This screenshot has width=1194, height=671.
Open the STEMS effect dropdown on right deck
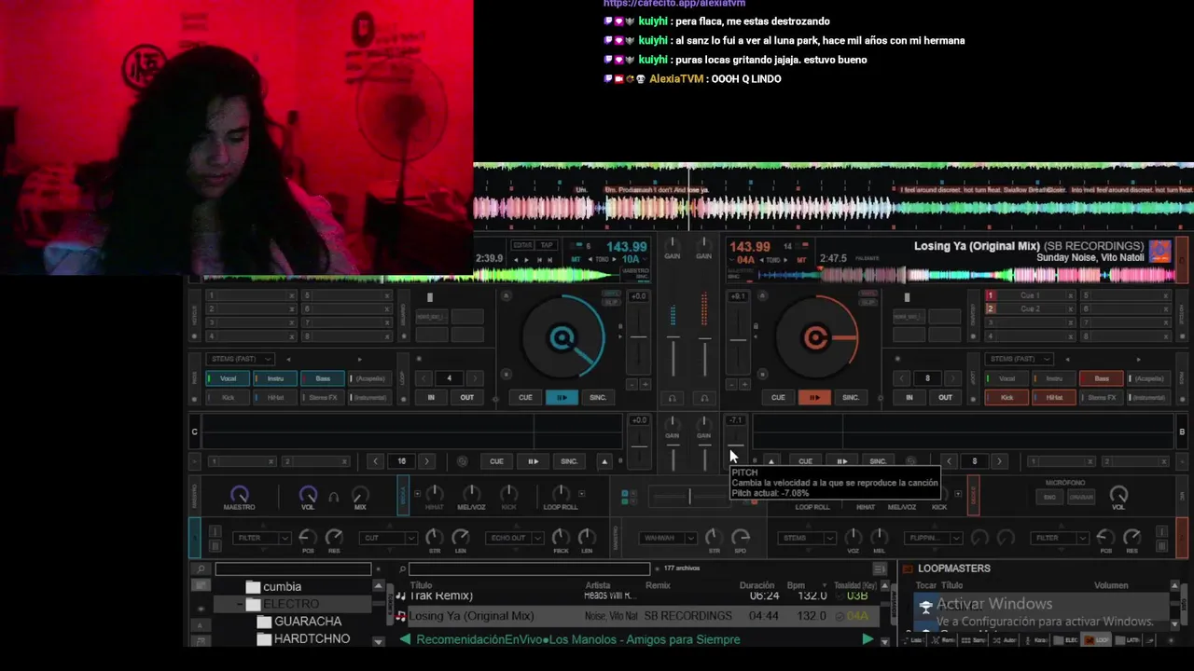pos(809,538)
